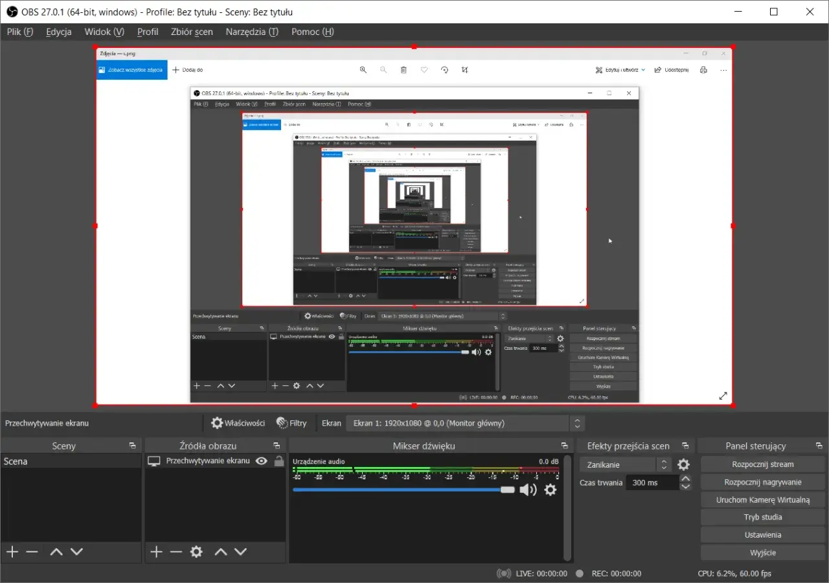829x583 pixels.
Task: Click the Czas trwania 300 ms field
Action: (652, 483)
